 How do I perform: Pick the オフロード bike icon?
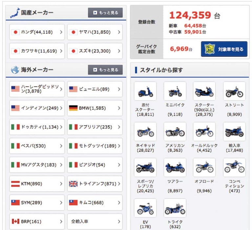point(204,168)
